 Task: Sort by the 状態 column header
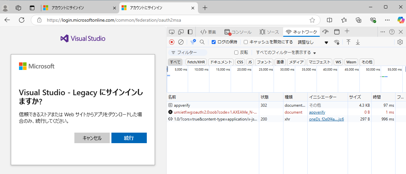click(271, 97)
